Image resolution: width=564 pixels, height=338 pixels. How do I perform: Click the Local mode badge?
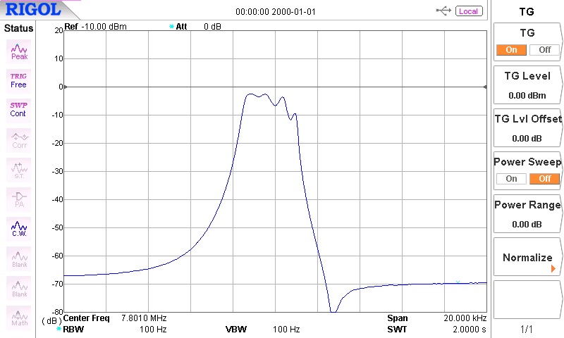tap(468, 11)
